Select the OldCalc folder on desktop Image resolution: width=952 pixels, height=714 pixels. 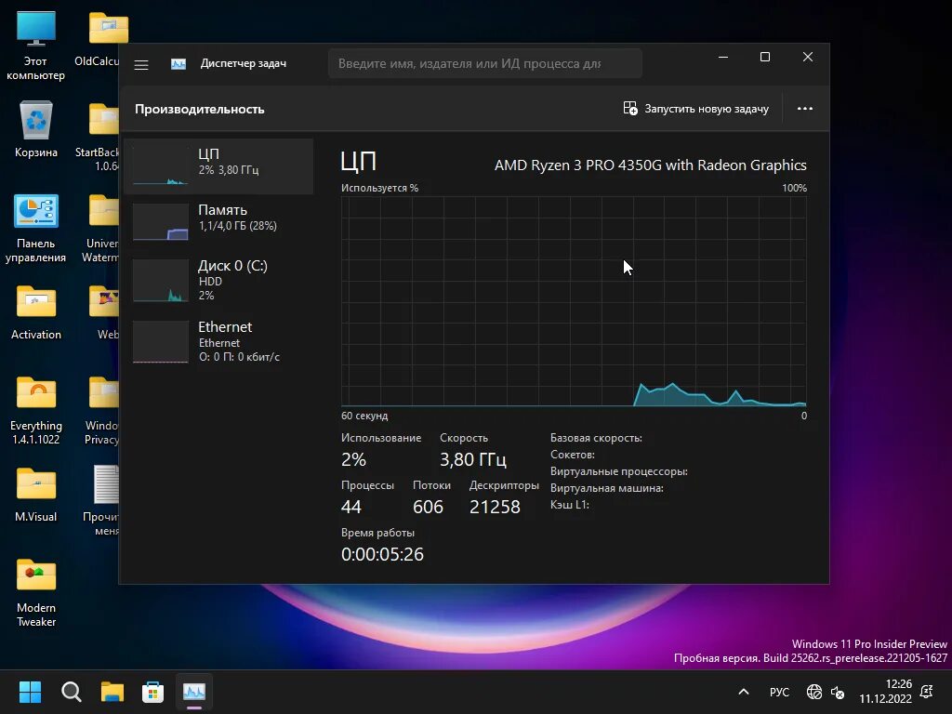coord(104,39)
